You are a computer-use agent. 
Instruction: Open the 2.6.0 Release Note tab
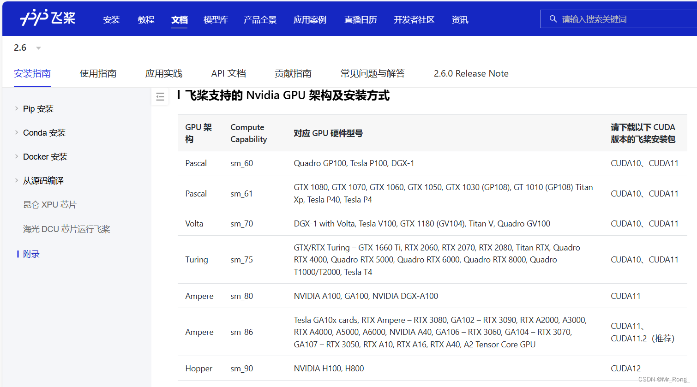pos(471,73)
